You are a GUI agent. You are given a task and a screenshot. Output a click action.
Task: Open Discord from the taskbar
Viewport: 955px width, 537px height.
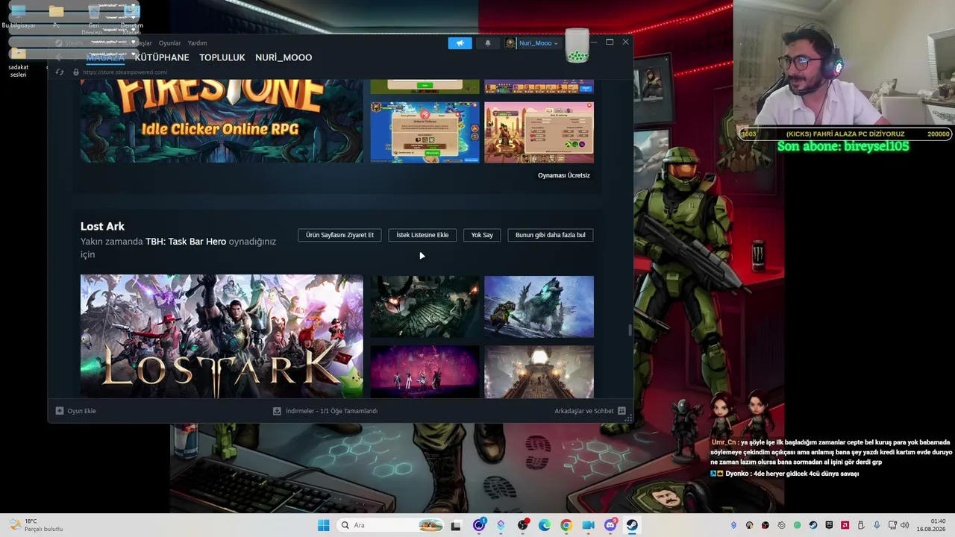[x=610, y=525]
